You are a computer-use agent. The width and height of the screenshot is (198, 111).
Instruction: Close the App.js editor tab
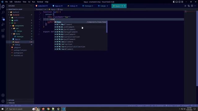125,6
